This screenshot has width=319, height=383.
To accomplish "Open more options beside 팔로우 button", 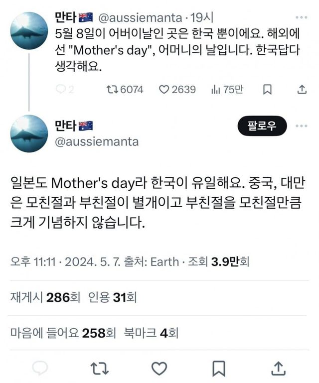I will pyautogui.click(x=302, y=126).
